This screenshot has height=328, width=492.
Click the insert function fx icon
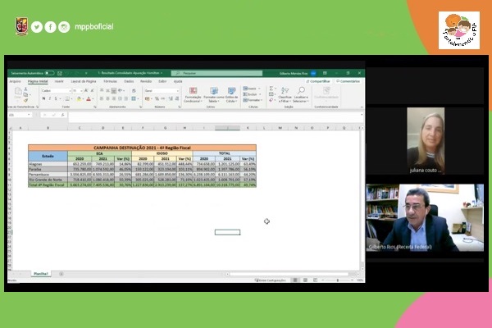point(63,115)
